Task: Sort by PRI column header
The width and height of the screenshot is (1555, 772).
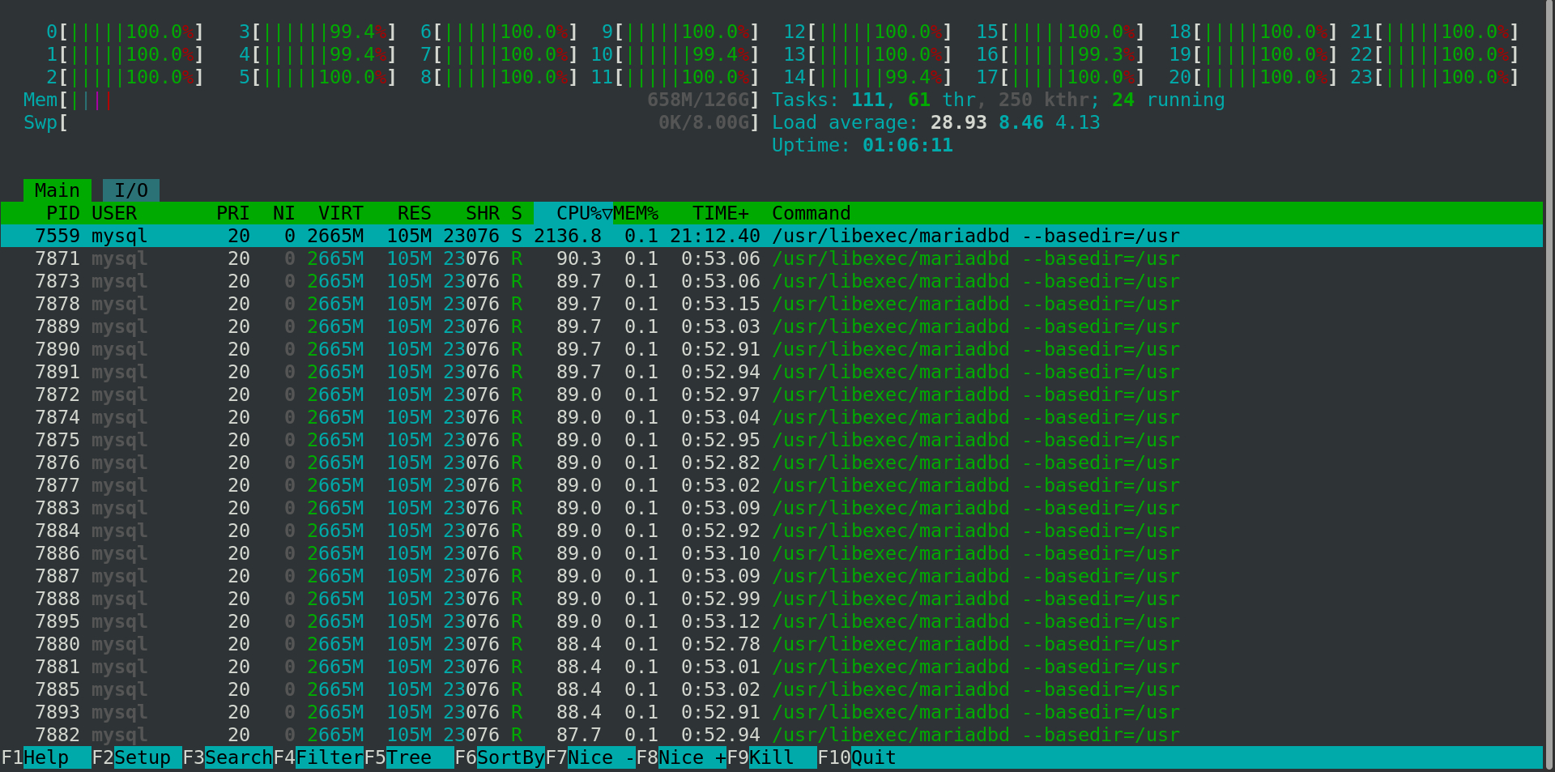Action: (233, 213)
